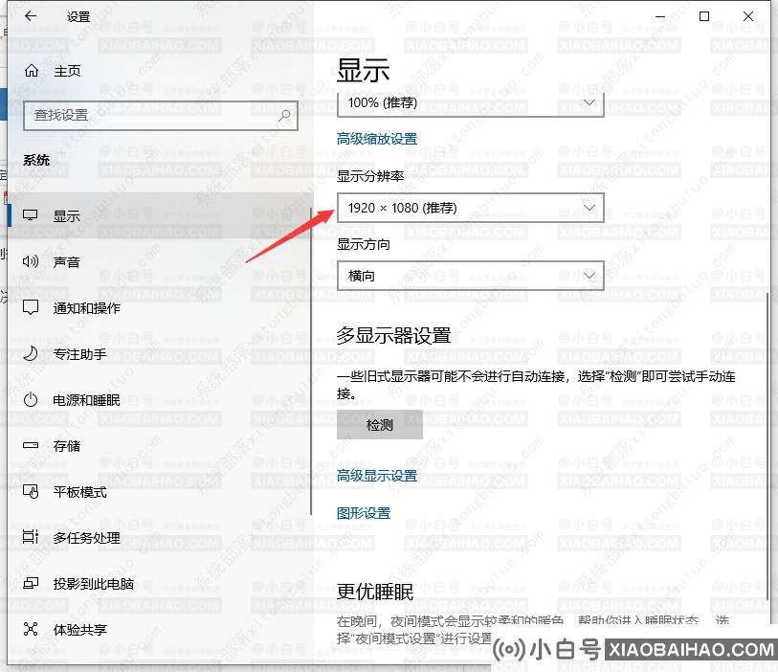The image size is (778, 672).
Task: Open the 横向 orientation dropdown
Action: pyautogui.click(x=471, y=276)
